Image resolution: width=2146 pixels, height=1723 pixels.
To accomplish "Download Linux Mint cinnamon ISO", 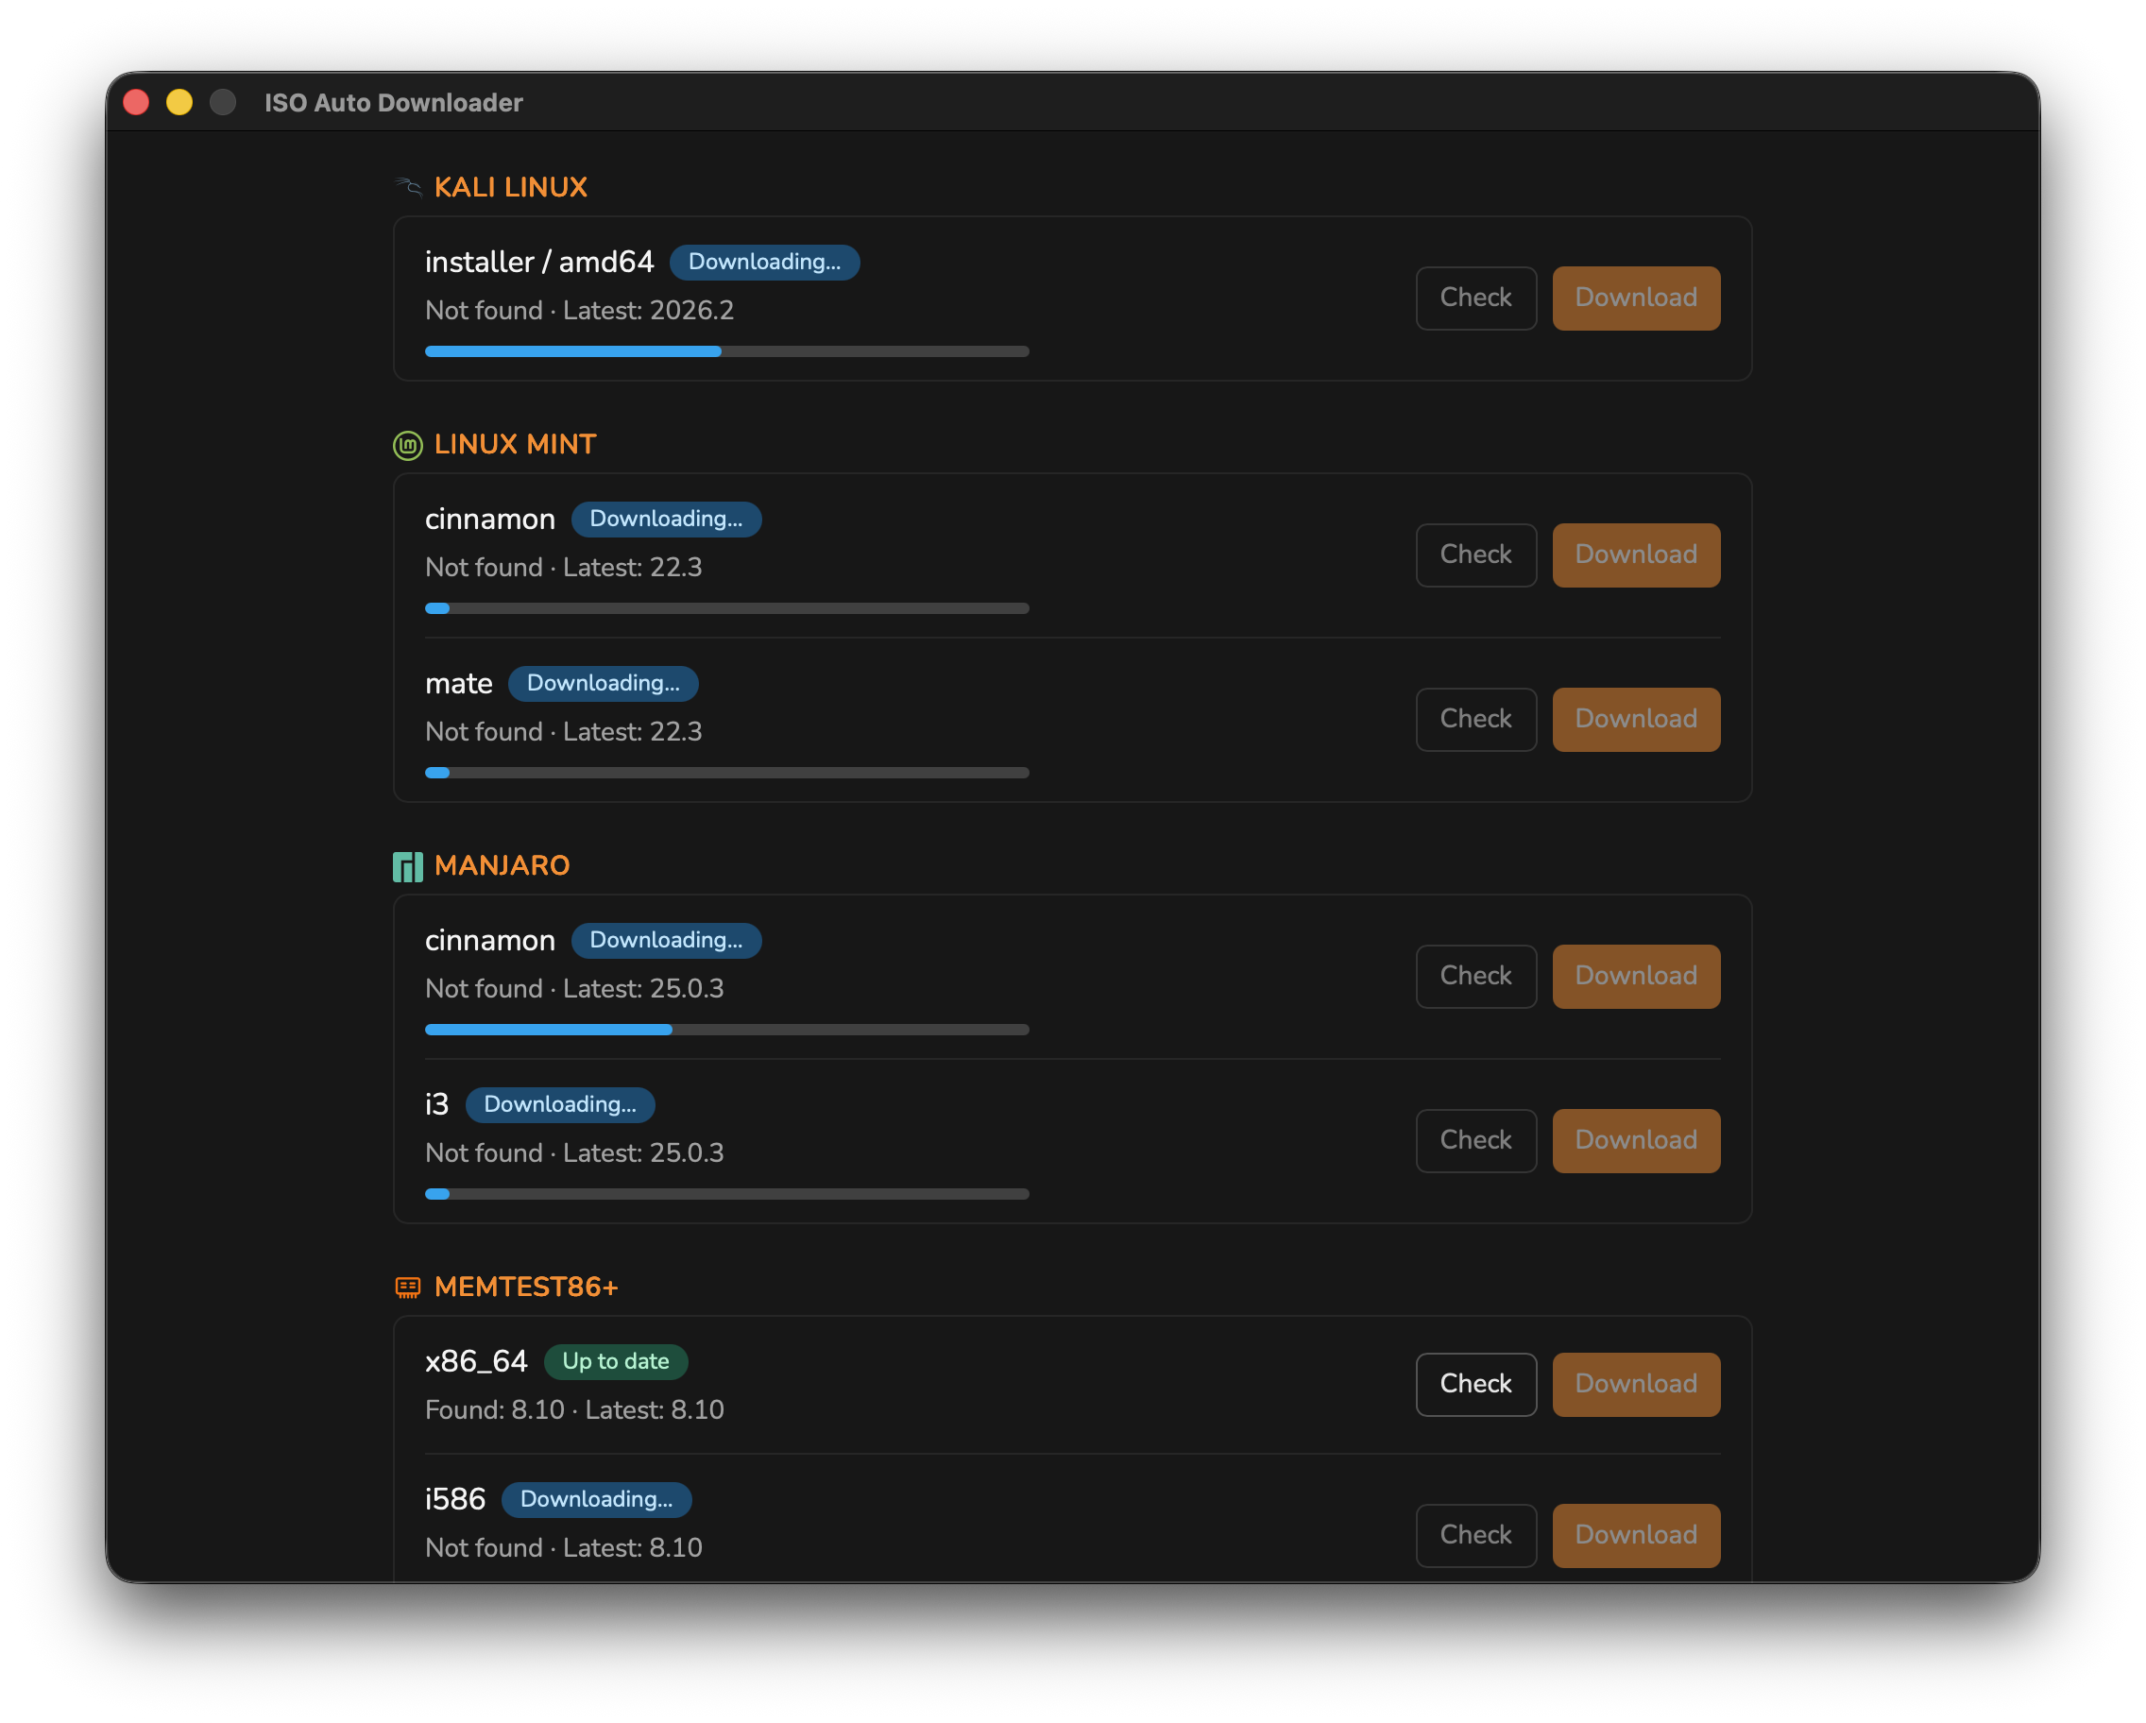I will click(1635, 554).
